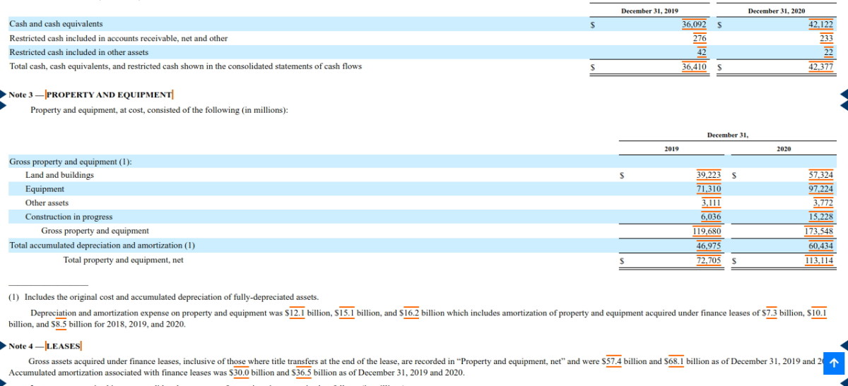The height and width of the screenshot is (386, 848).
Task: Click the blue arrow beside 'Property and equipment, at cost' line
Action: click(4, 107)
